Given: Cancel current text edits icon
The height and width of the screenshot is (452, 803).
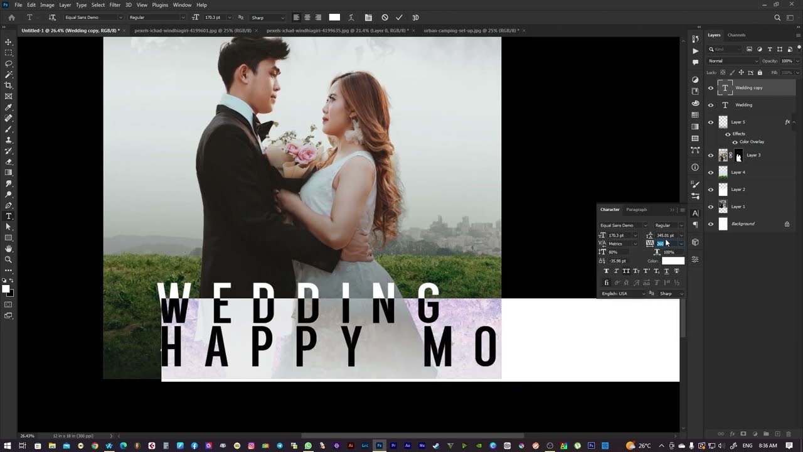Looking at the screenshot, I should pos(385,18).
